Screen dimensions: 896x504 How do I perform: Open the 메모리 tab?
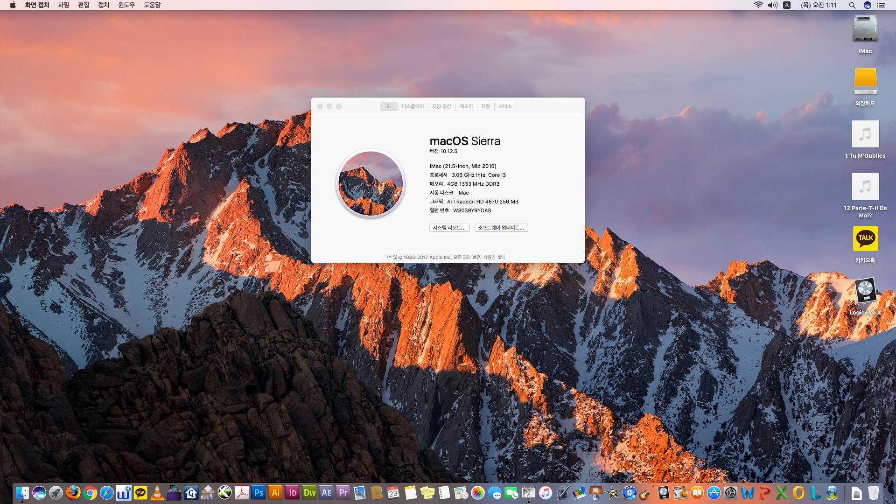466,106
